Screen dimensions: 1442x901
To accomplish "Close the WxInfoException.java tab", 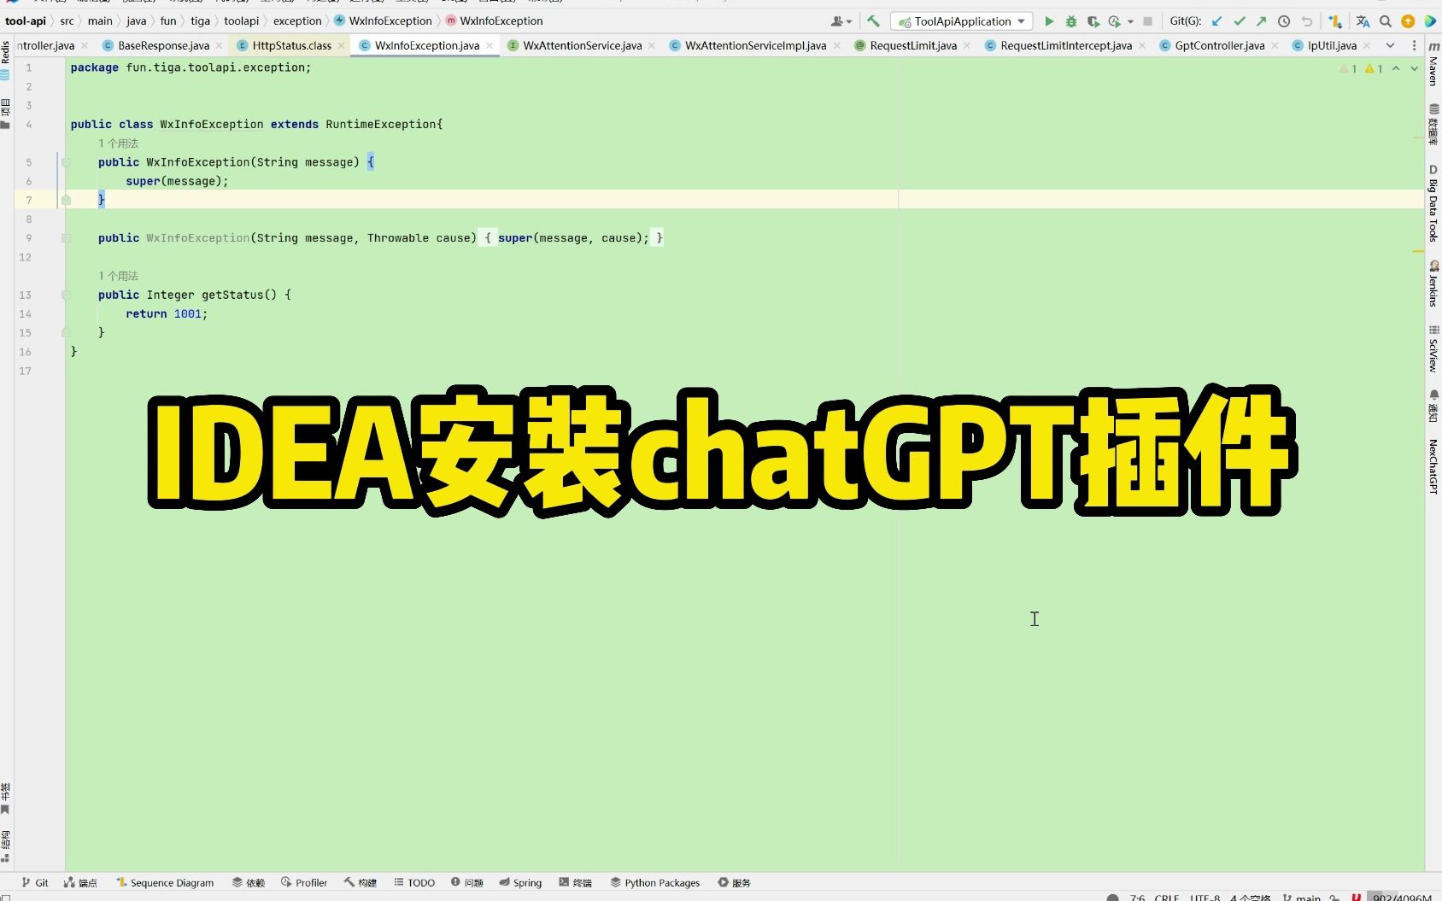I will (489, 45).
